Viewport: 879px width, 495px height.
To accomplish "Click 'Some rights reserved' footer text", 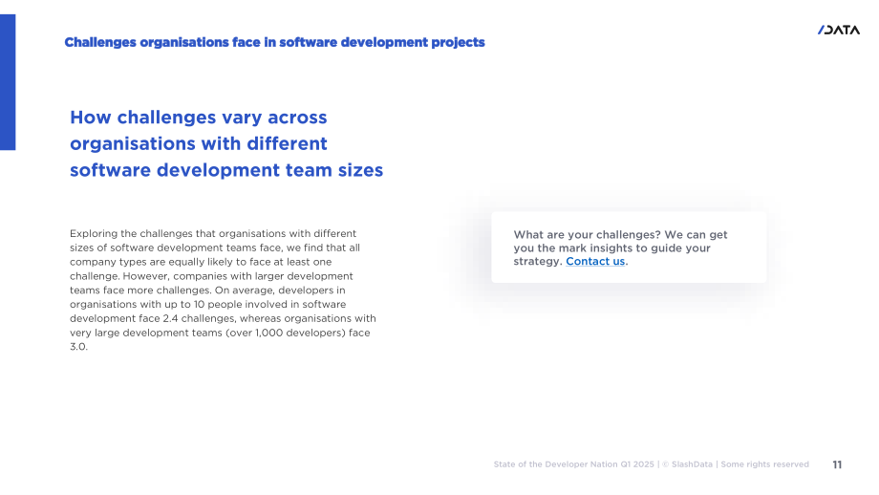I will (x=764, y=464).
